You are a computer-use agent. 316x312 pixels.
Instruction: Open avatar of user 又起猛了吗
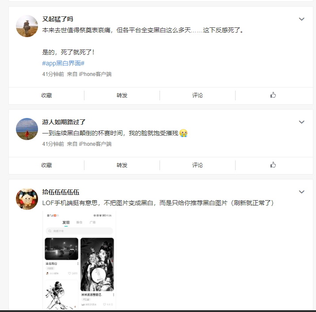pyautogui.click(x=27, y=26)
